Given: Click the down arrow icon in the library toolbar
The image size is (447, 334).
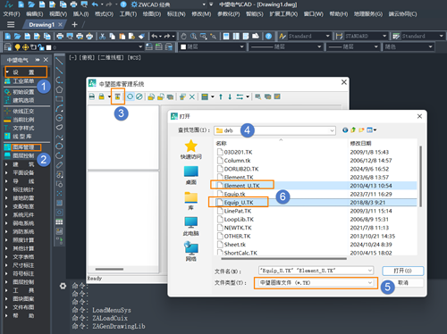Looking at the screenshot, I should [230, 96].
